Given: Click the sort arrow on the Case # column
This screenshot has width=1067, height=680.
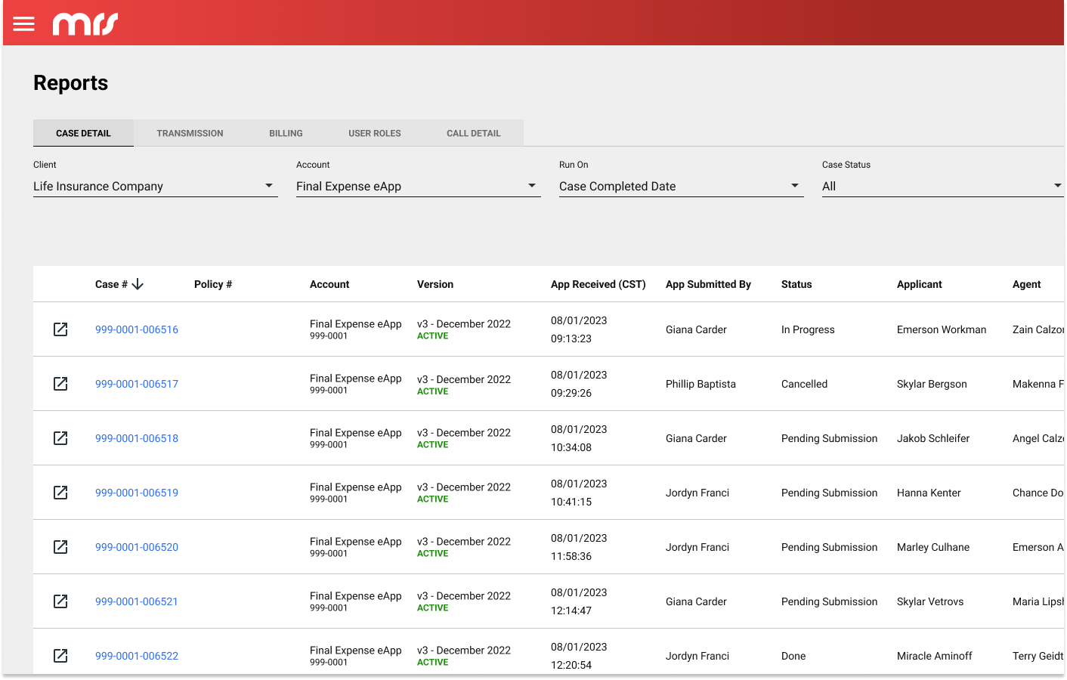Looking at the screenshot, I should 138,284.
